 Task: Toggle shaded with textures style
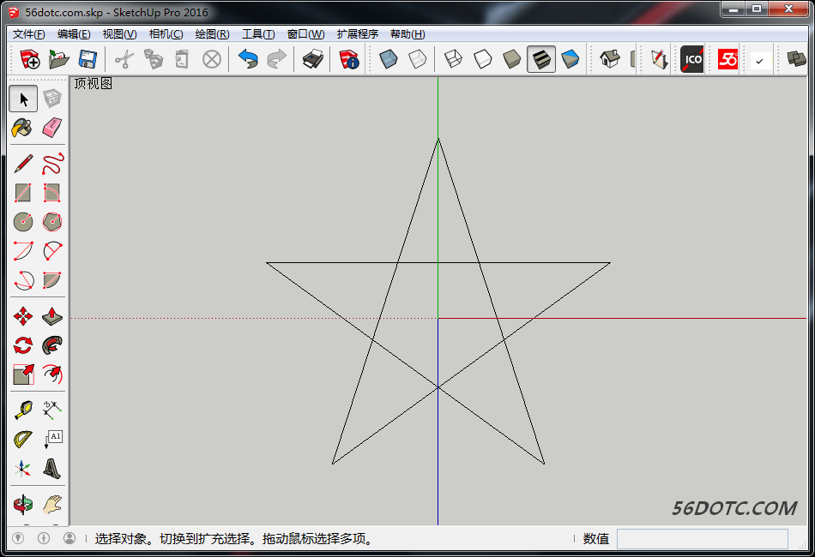pyautogui.click(x=540, y=59)
